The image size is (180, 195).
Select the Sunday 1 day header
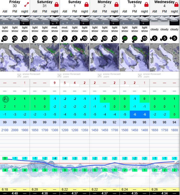point(75,4)
